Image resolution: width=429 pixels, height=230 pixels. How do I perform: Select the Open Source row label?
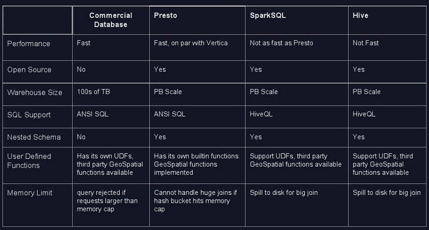[29, 70]
